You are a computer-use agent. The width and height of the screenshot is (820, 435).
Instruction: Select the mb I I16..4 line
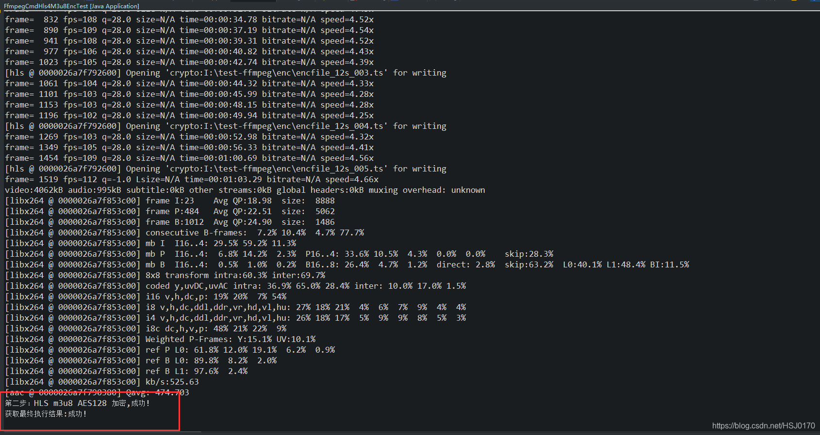pyautogui.click(x=150, y=243)
